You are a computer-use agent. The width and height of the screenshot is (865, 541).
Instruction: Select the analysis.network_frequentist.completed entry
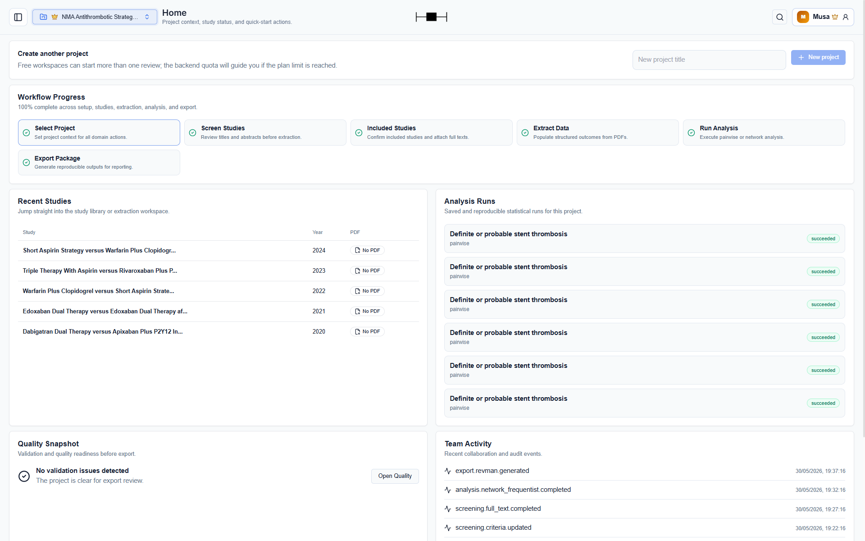pos(645,490)
